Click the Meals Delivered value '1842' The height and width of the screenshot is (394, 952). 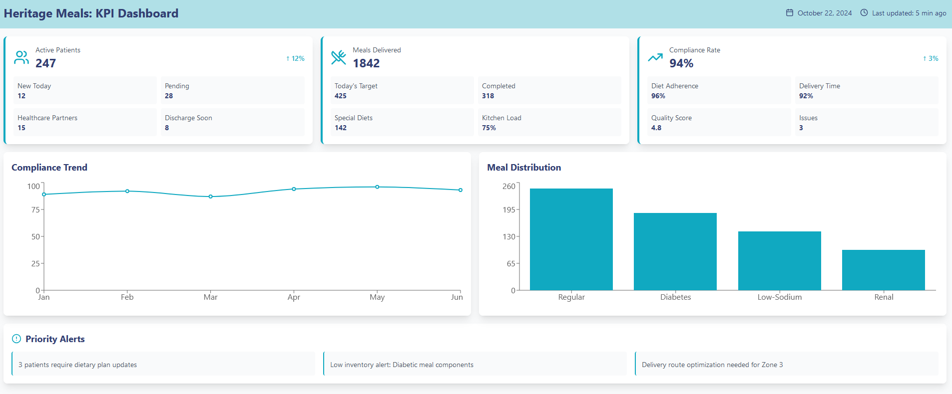click(366, 63)
